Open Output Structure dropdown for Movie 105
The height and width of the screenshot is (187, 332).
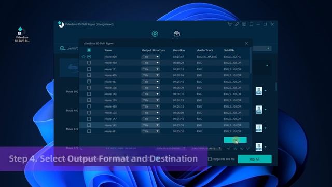(150, 113)
